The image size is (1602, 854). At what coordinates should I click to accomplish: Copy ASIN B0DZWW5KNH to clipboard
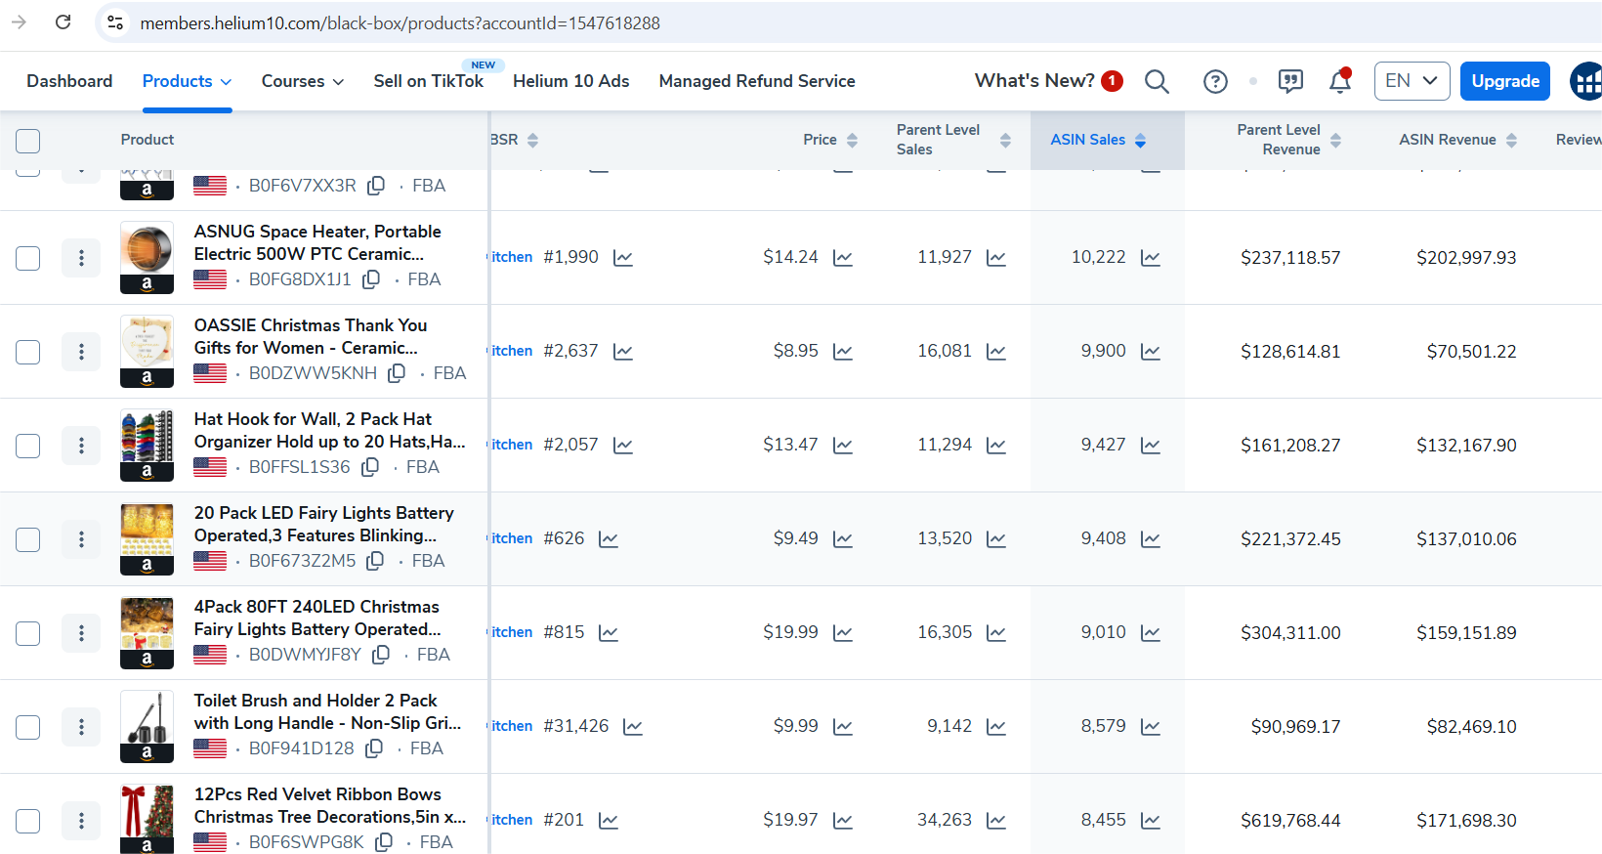click(397, 373)
